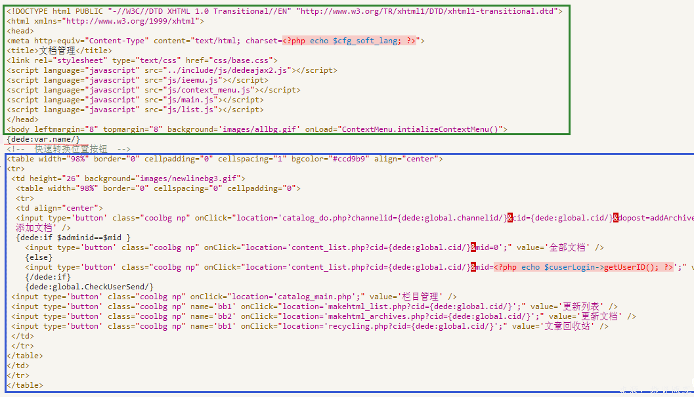This screenshot has height=397, width=694.
Task: Click the body leftmargin tag line
Action: point(257,129)
